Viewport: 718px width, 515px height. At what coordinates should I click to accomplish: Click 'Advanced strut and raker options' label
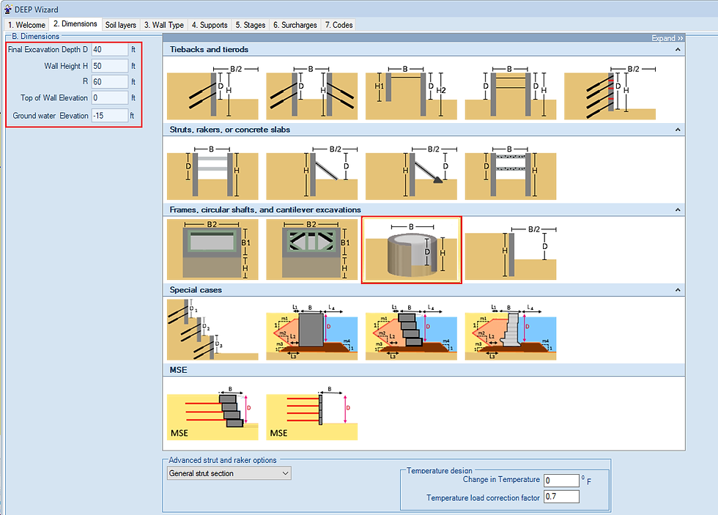[x=223, y=460]
